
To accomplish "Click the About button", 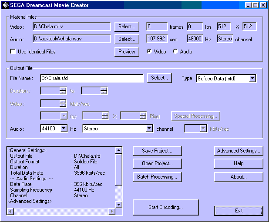I will coord(239,177).
